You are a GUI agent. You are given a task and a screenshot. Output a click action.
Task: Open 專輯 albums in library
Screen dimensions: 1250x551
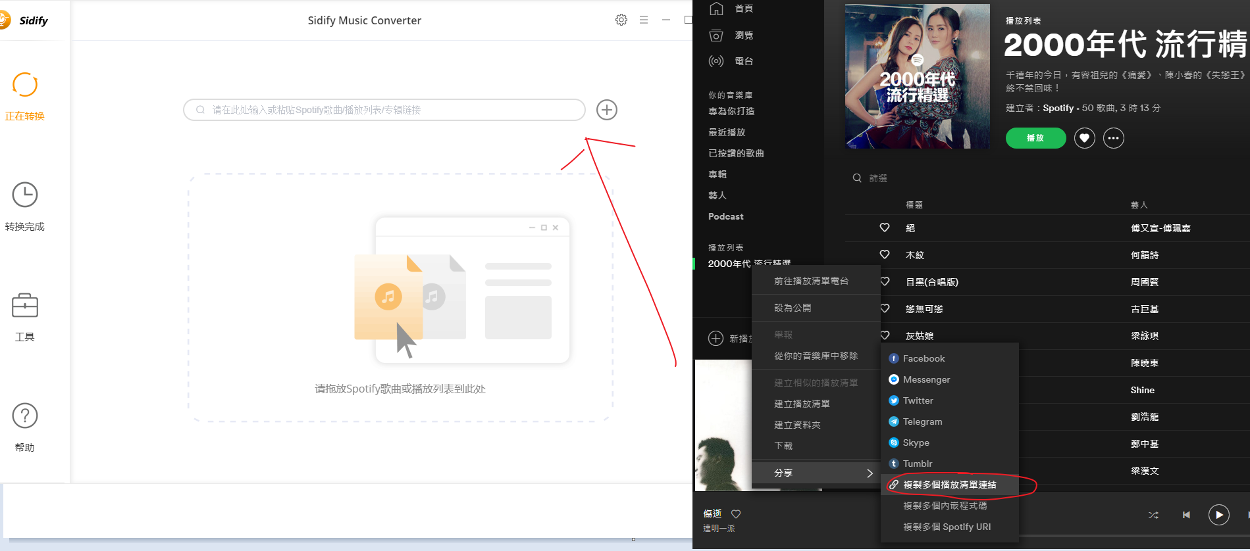click(x=717, y=174)
